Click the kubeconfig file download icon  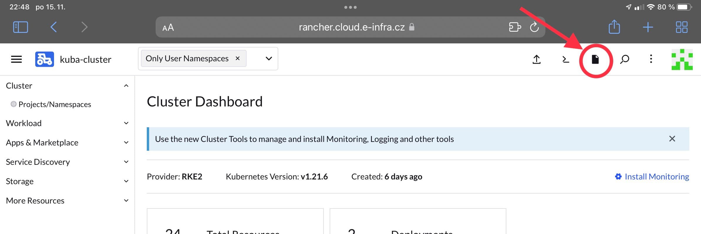click(595, 60)
